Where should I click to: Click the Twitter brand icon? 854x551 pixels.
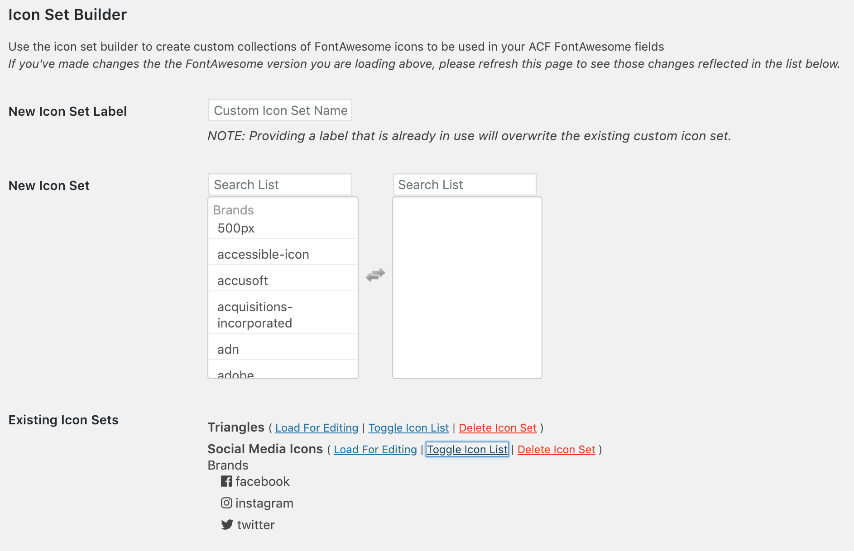tap(227, 525)
